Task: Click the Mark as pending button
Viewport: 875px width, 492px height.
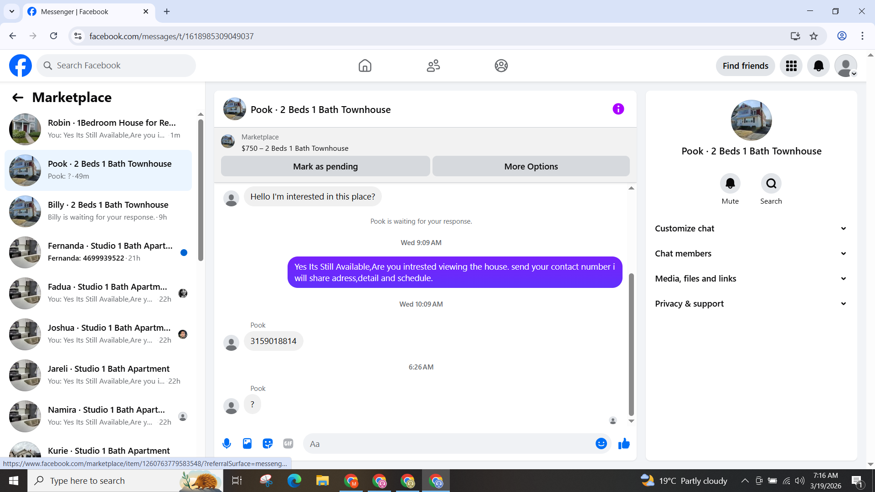Action: [x=325, y=166]
